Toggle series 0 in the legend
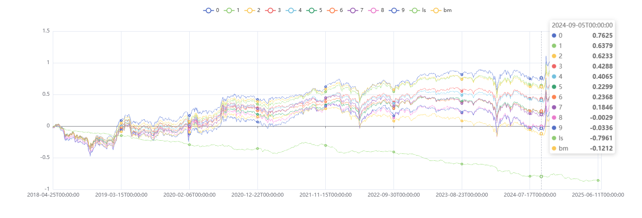 (x=209, y=10)
